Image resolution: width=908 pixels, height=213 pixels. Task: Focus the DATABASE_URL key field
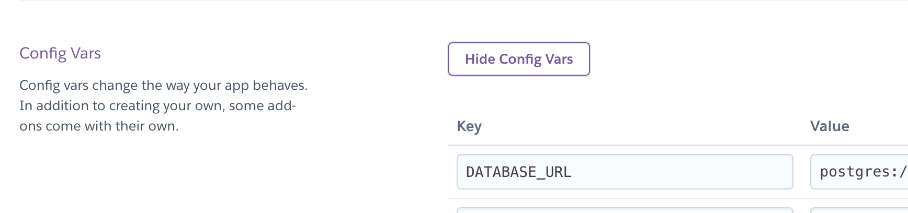coord(625,172)
